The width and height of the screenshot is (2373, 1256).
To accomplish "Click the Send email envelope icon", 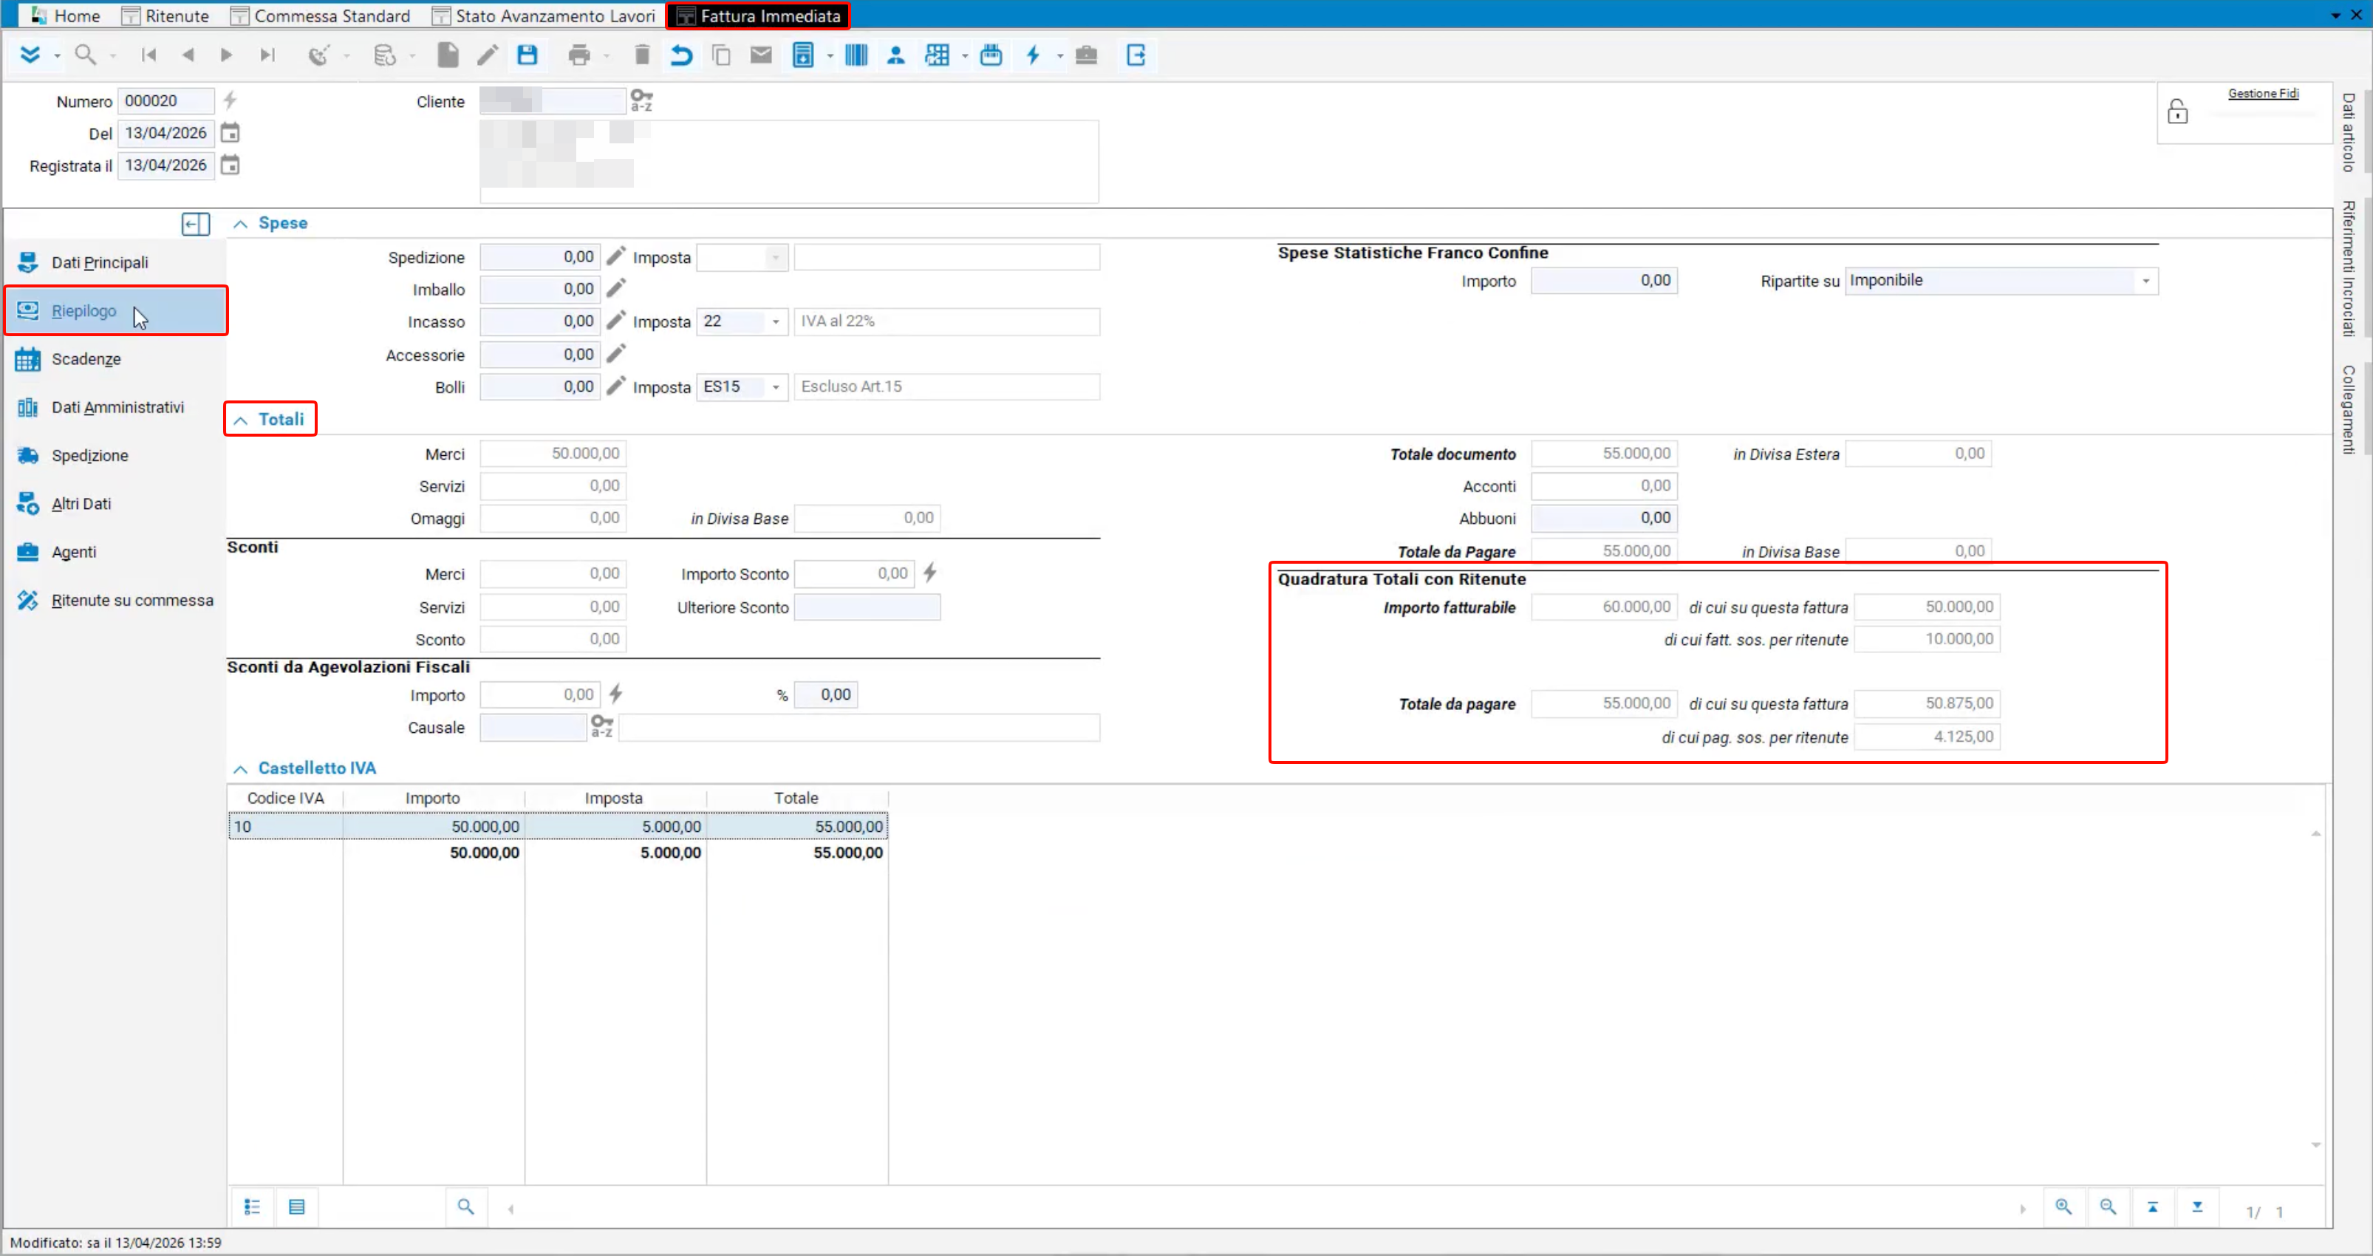I will (x=761, y=55).
